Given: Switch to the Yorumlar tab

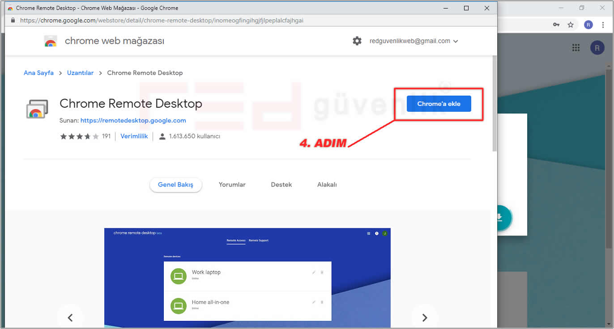Looking at the screenshot, I should (x=232, y=185).
